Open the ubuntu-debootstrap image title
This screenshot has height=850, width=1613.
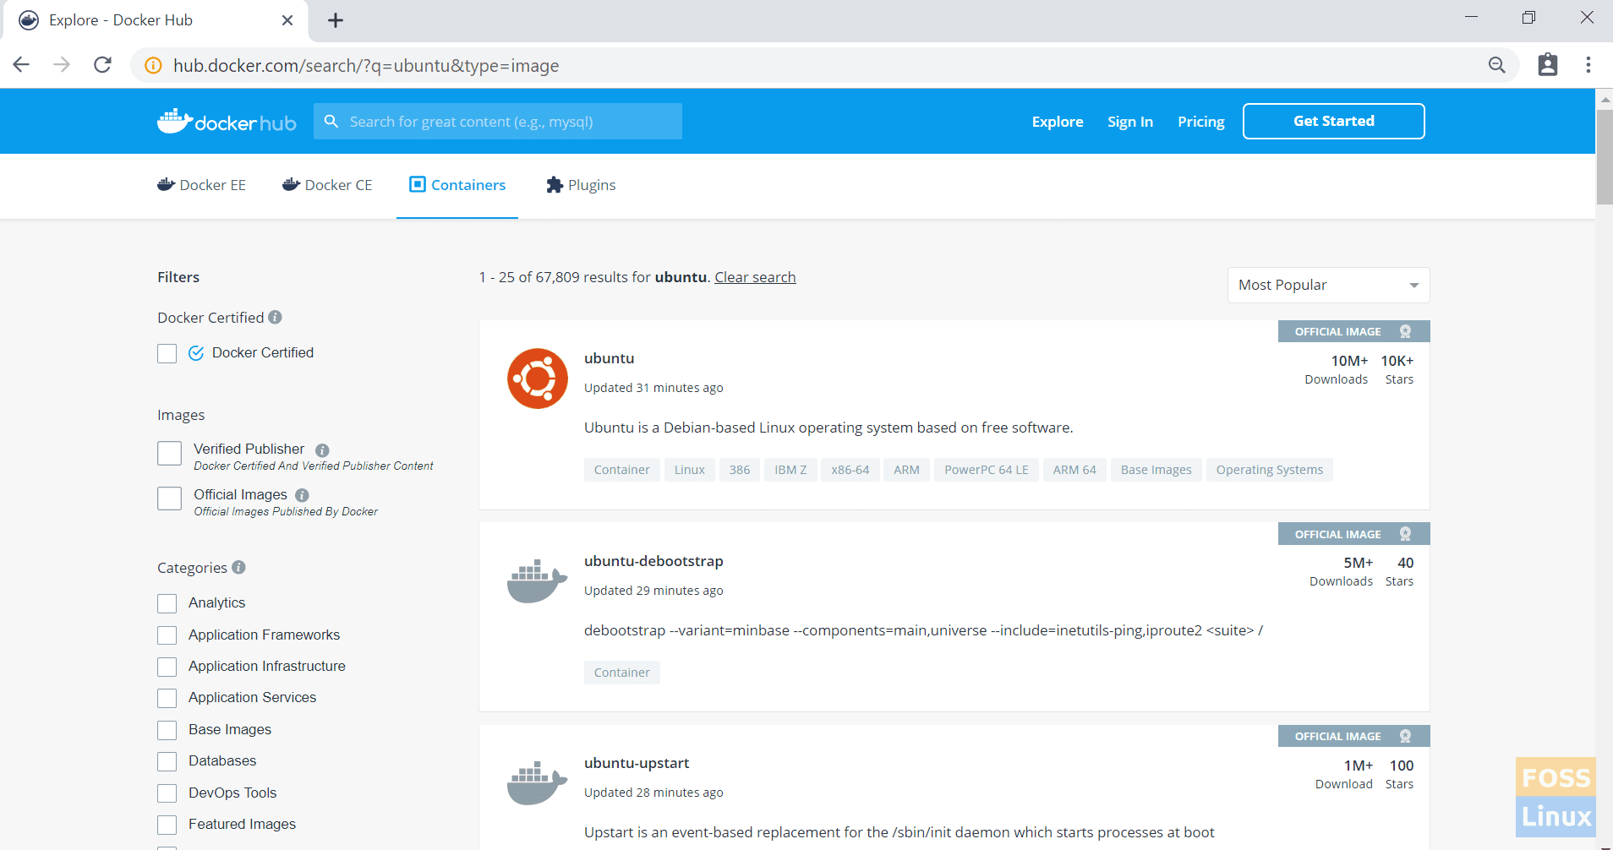pyautogui.click(x=653, y=561)
